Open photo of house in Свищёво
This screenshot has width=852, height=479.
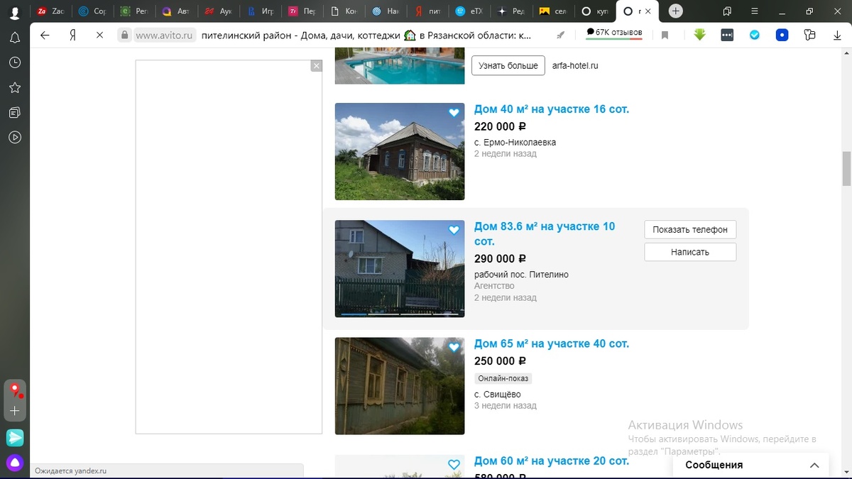point(400,385)
